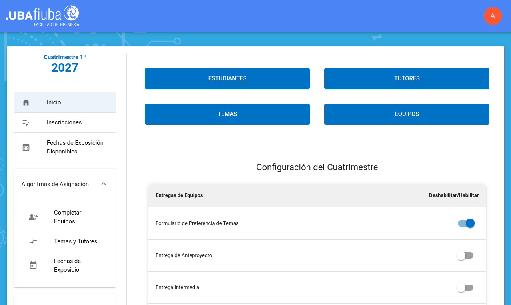Viewport: 511px width, 305px height.
Task: Click the arrows icon for Temas y Tutores
Action: click(33, 241)
